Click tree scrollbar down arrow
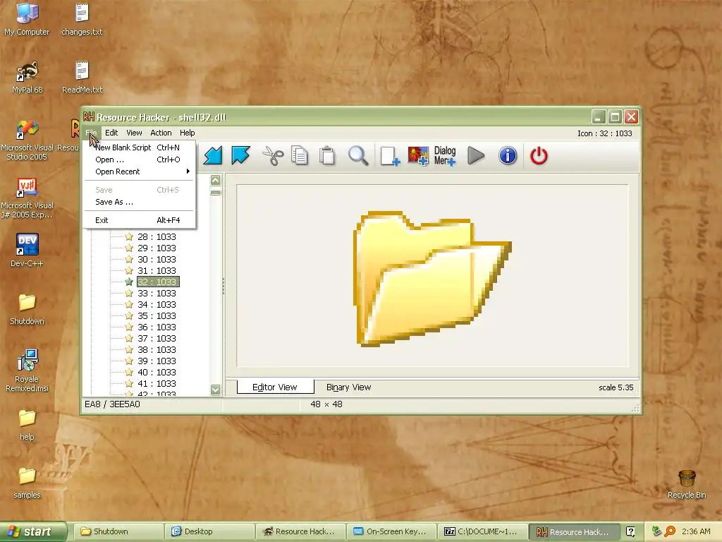The width and height of the screenshot is (722, 542). [216, 390]
